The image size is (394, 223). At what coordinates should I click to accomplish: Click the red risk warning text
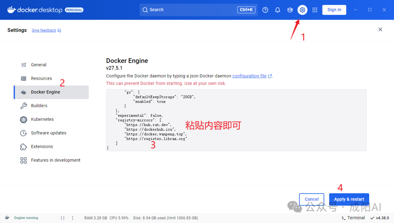[x=166, y=83]
